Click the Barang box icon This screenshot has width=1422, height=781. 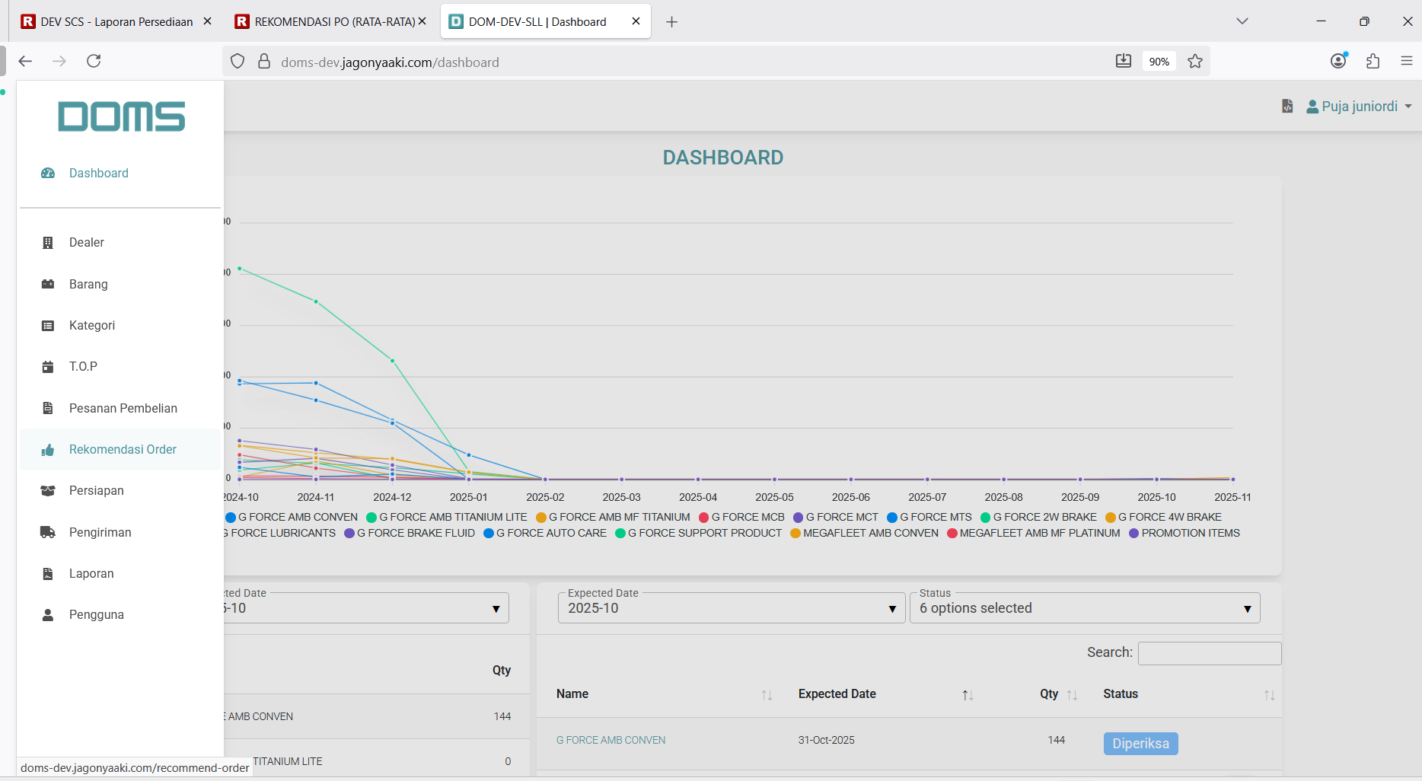(48, 284)
